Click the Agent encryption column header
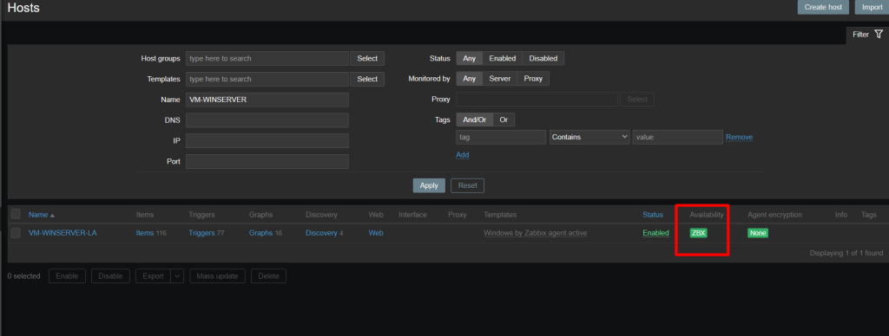This screenshot has height=336, width=889. [x=774, y=215]
